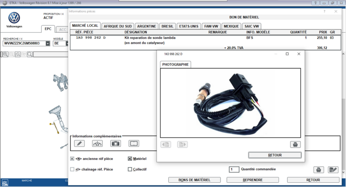Click the search text field beside magnifiers
The image size is (346, 187).
point(51,54)
